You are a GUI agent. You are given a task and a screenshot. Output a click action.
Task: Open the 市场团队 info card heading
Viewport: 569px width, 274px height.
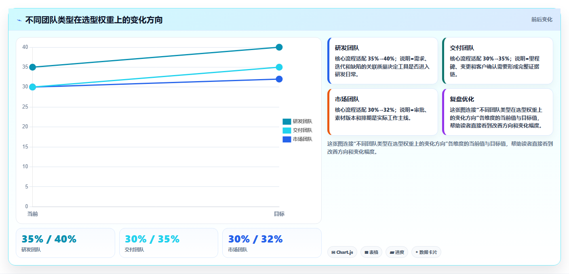pyautogui.click(x=347, y=99)
